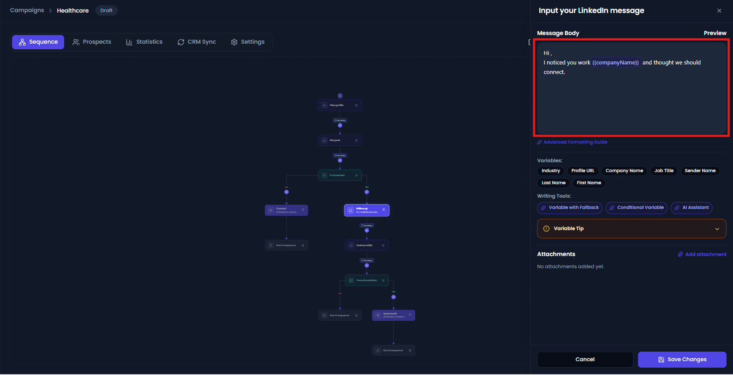Viewport: 733px width, 375px height.
Task: Delete the Endorse skills node
Action: tap(383, 245)
